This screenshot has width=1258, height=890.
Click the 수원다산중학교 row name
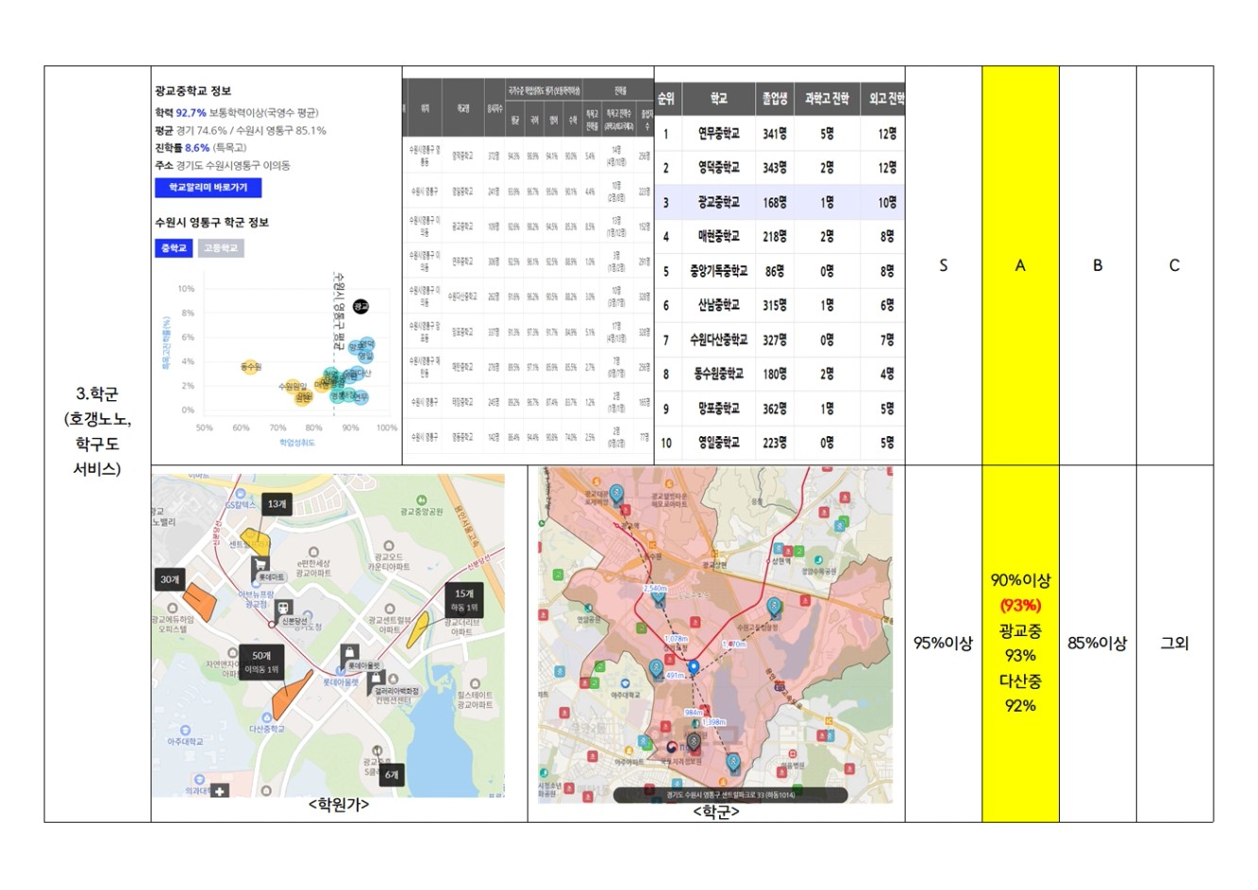[719, 340]
